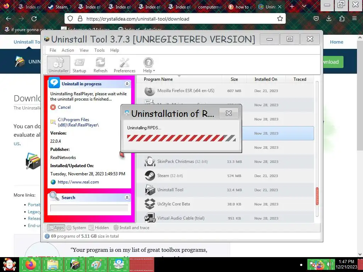
Task: Open the Firefox extensions menu
Action: click(342, 18)
